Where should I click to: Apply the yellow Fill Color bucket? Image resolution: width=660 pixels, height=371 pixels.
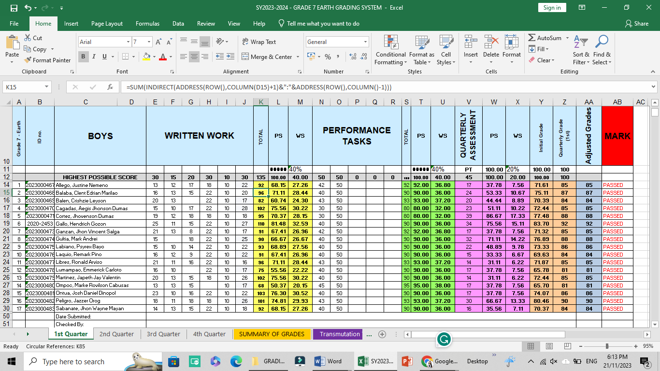coord(147,57)
